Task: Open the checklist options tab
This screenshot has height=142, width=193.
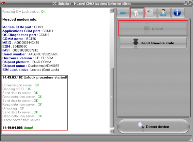Action: [150, 13]
